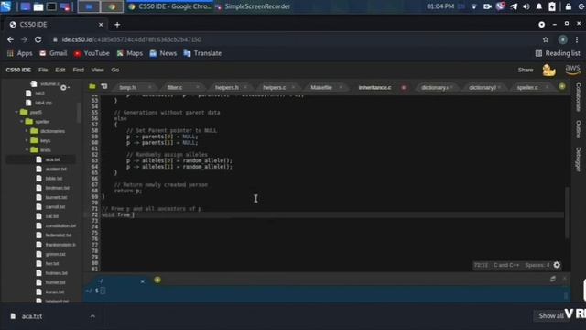This screenshot has height=330, width=586.
Task: Open Go menu
Action: 115,70
